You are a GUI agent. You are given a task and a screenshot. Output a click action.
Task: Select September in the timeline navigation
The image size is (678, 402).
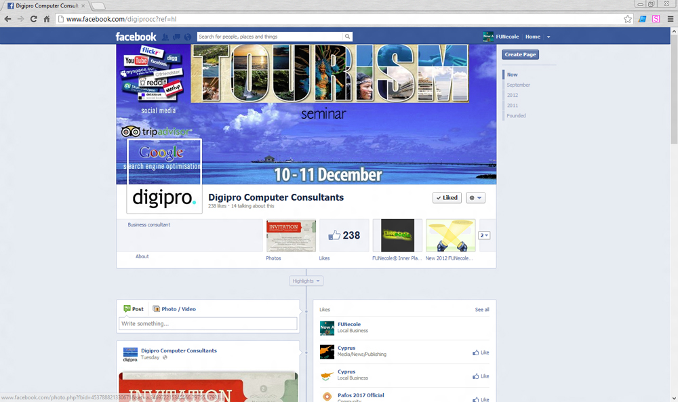pyautogui.click(x=518, y=85)
